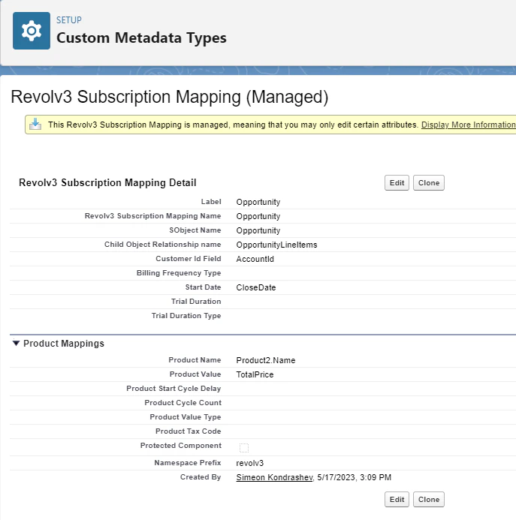Select the revolv3 namespace prefix value
This screenshot has width=516, height=520.
[249, 463]
